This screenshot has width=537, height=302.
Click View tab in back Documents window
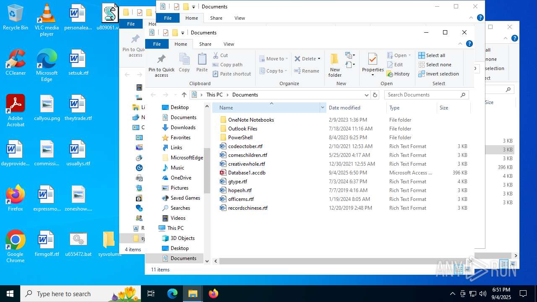(x=240, y=18)
